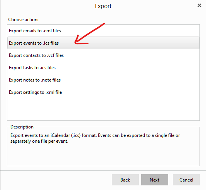Click the '.xml' word in settings entry
This screenshot has height=190, width=206.
click(x=50, y=92)
